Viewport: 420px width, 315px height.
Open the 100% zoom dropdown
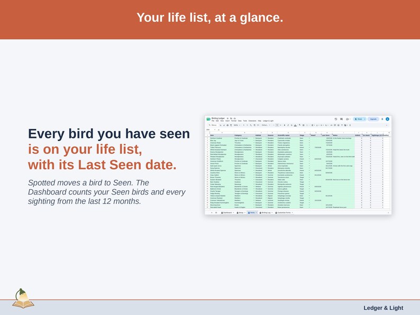pos(237,125)
